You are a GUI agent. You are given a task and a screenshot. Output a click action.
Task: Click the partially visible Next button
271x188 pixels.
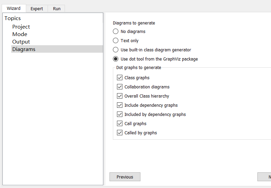click(265, 177)
